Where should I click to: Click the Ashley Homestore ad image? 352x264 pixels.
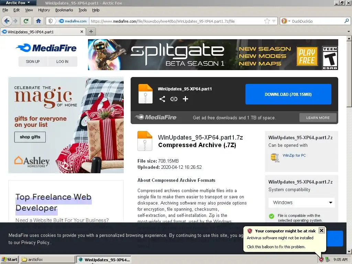[x=66, y=125]
